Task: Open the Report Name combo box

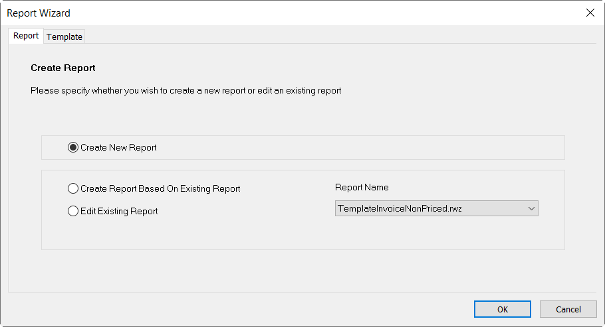Action: coord(436,208)
